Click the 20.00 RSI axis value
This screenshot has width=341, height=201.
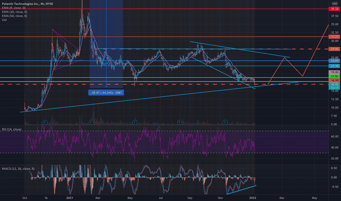tap(335, 158)
